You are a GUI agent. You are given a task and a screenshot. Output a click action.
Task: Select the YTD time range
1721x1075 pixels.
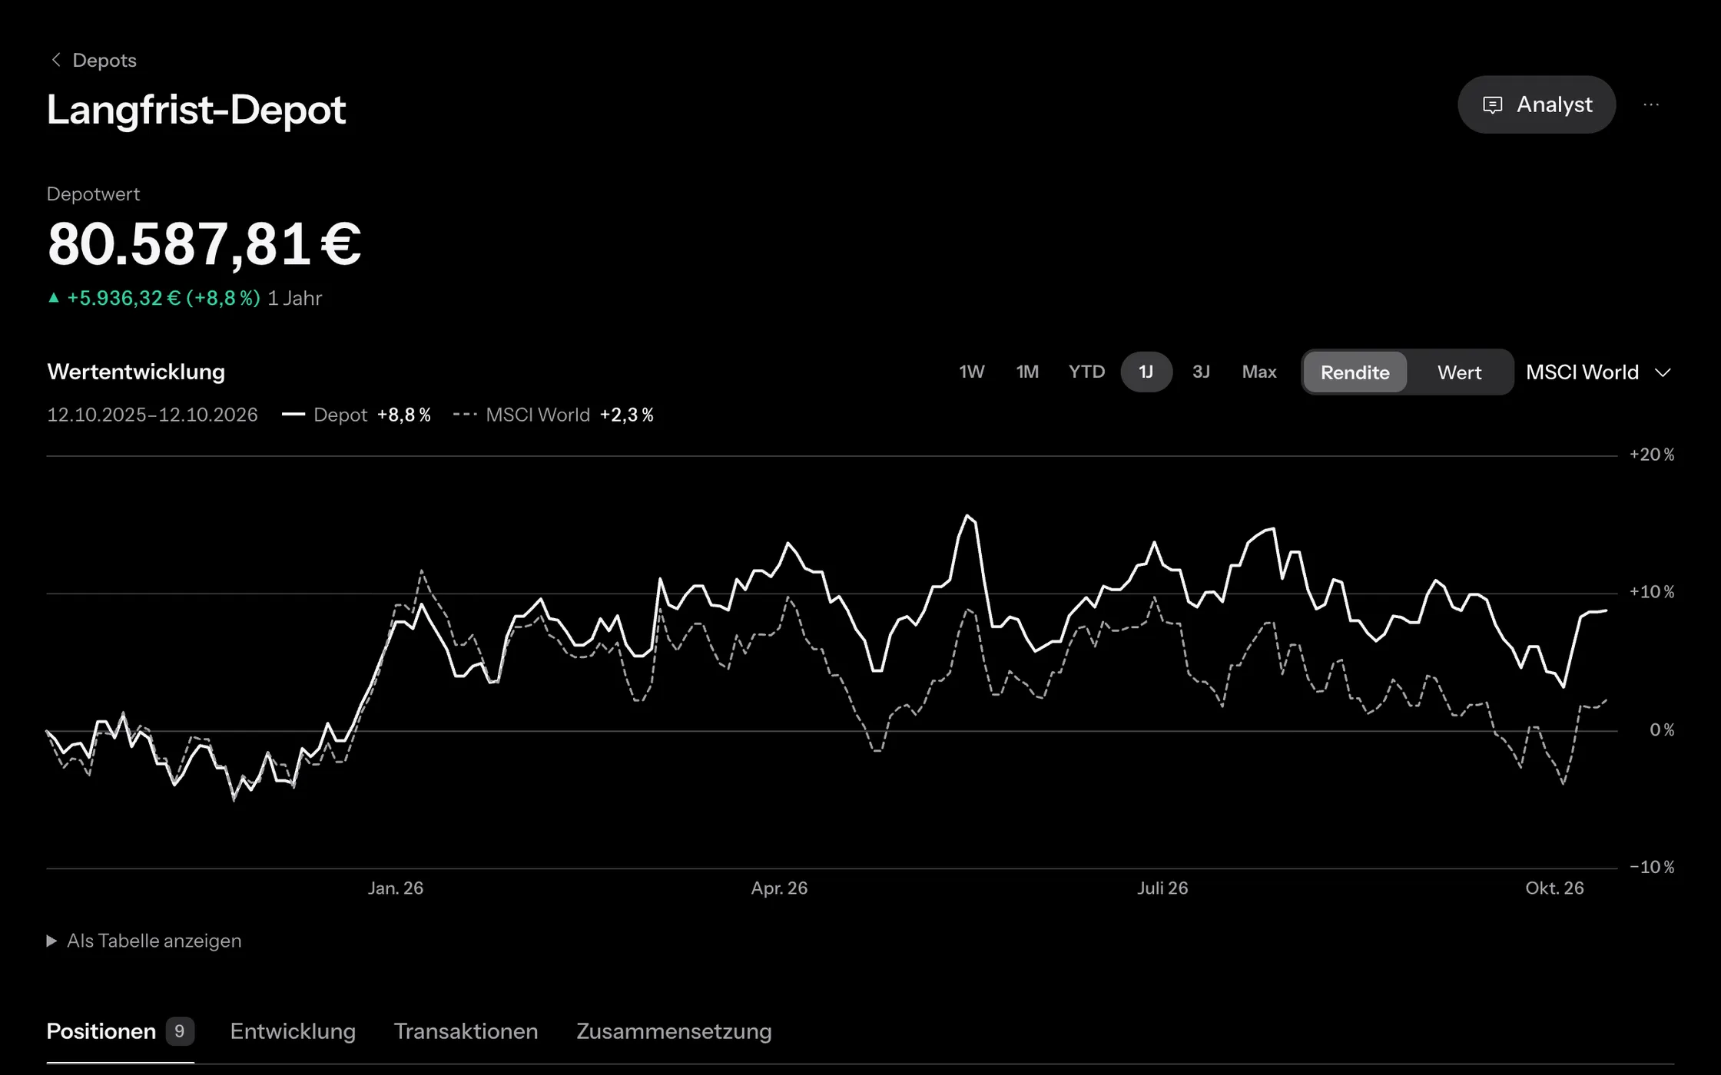(x=1086, y=372)
